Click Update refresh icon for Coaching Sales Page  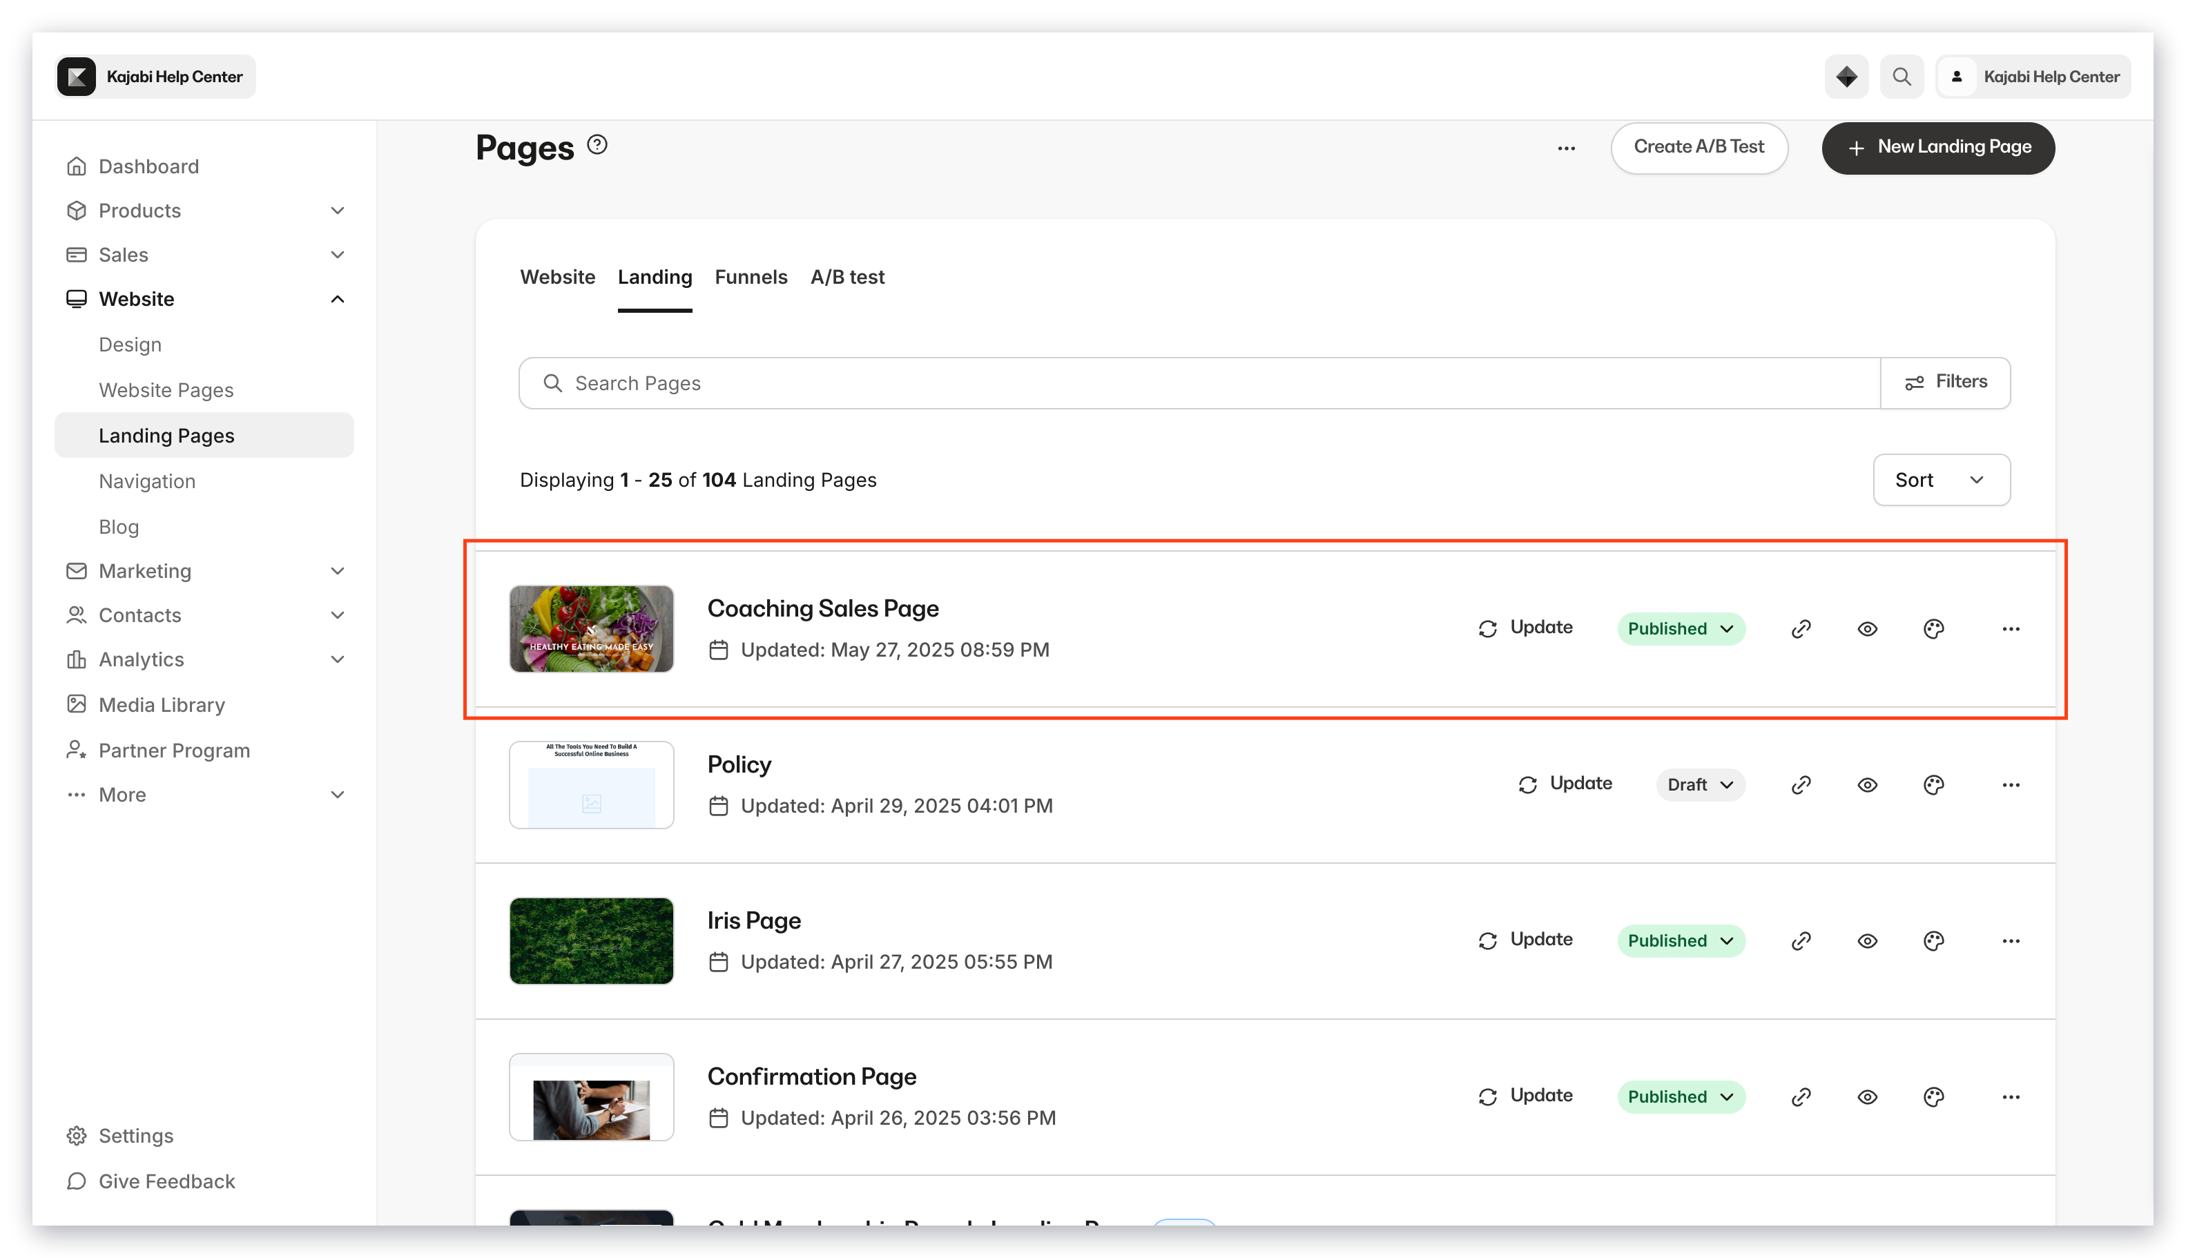point(1487,628)
